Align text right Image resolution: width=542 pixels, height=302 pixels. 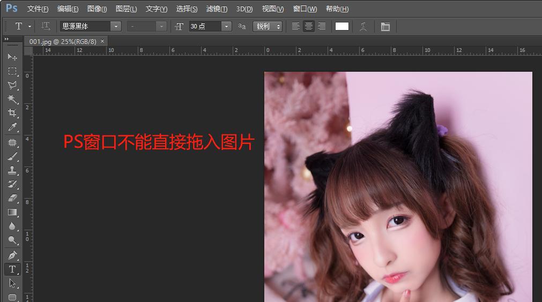pos(322,26)
